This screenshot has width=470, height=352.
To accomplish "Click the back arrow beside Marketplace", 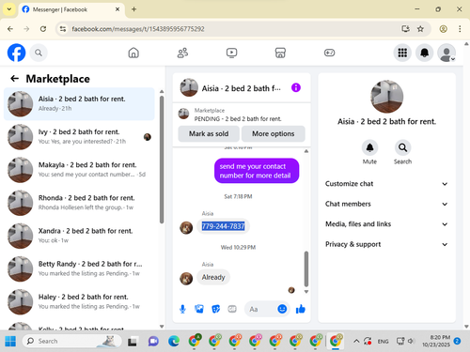I will click(15, 79).
